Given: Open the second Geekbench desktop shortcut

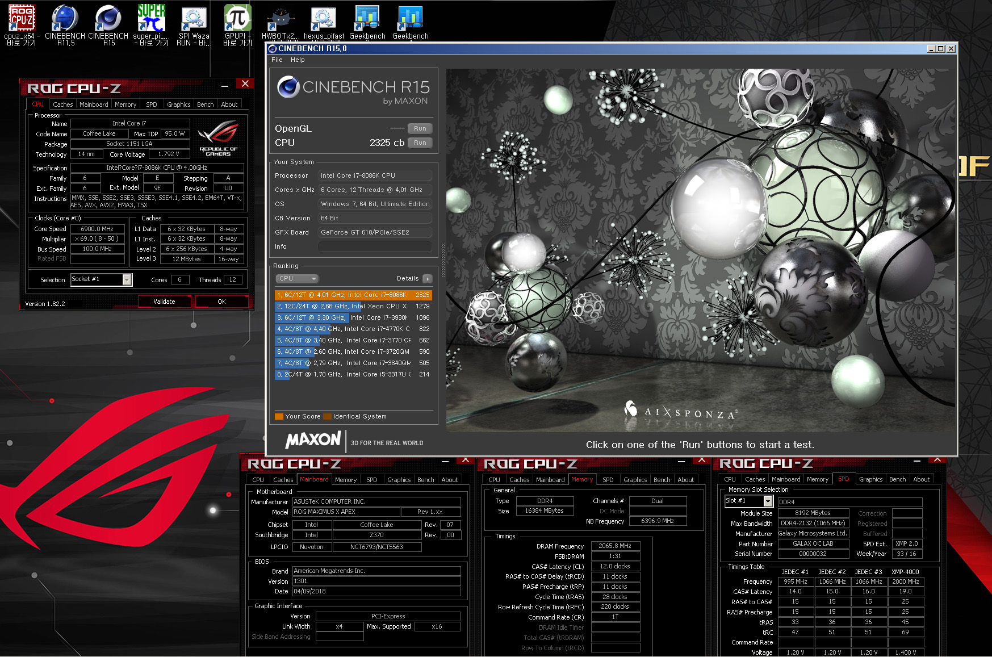Looking at the screenshot, I should 410,23.
